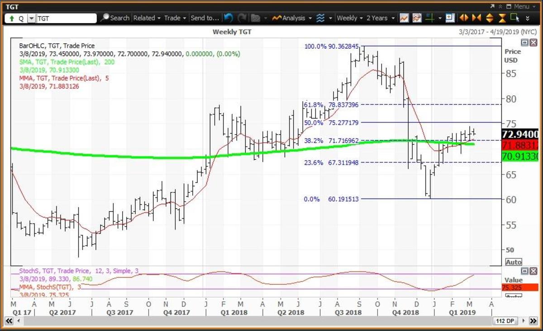
Task: Open the folder icon's dropdown arrow
Action: pyautogui.click(x=265, y=18)
